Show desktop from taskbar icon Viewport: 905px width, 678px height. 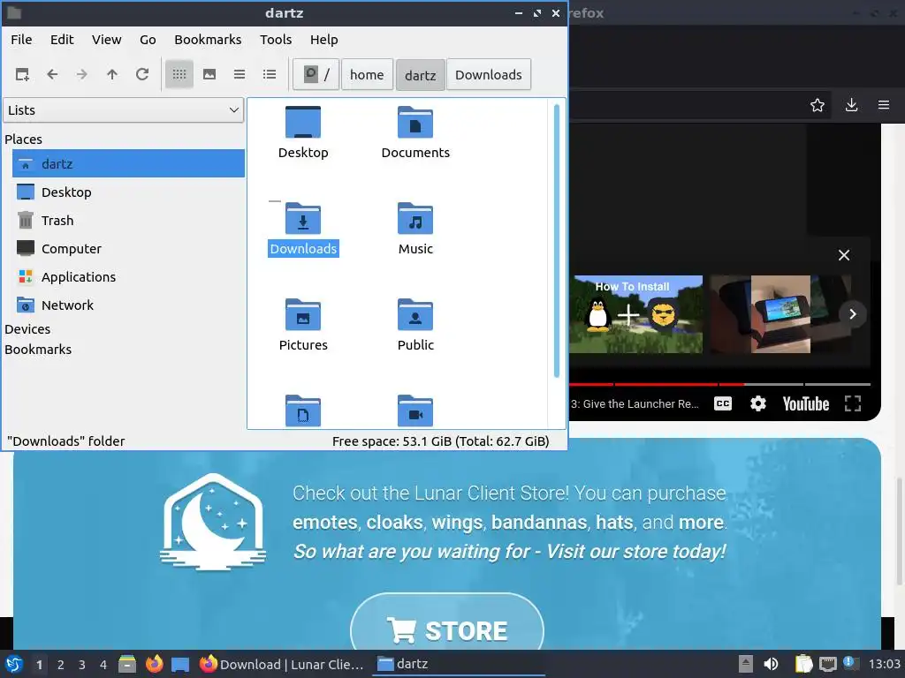click(x=180, y=664)
